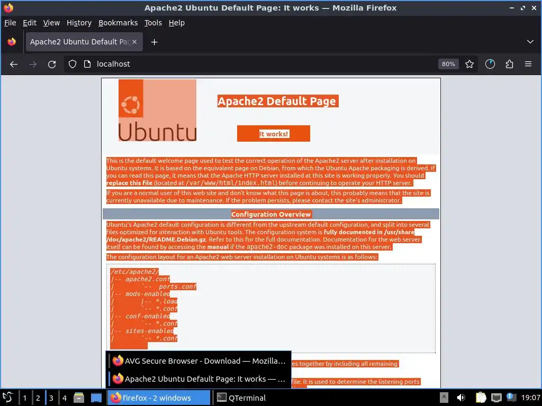The height and width of the screenshot is (406, 542).
Task: Open the View menu
Action: pyautogui.click(x=51, y=23)
